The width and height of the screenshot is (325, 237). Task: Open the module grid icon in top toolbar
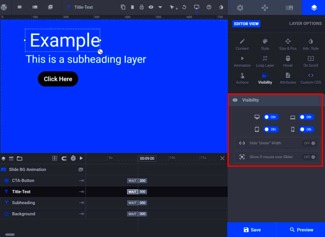click(20, 7)
